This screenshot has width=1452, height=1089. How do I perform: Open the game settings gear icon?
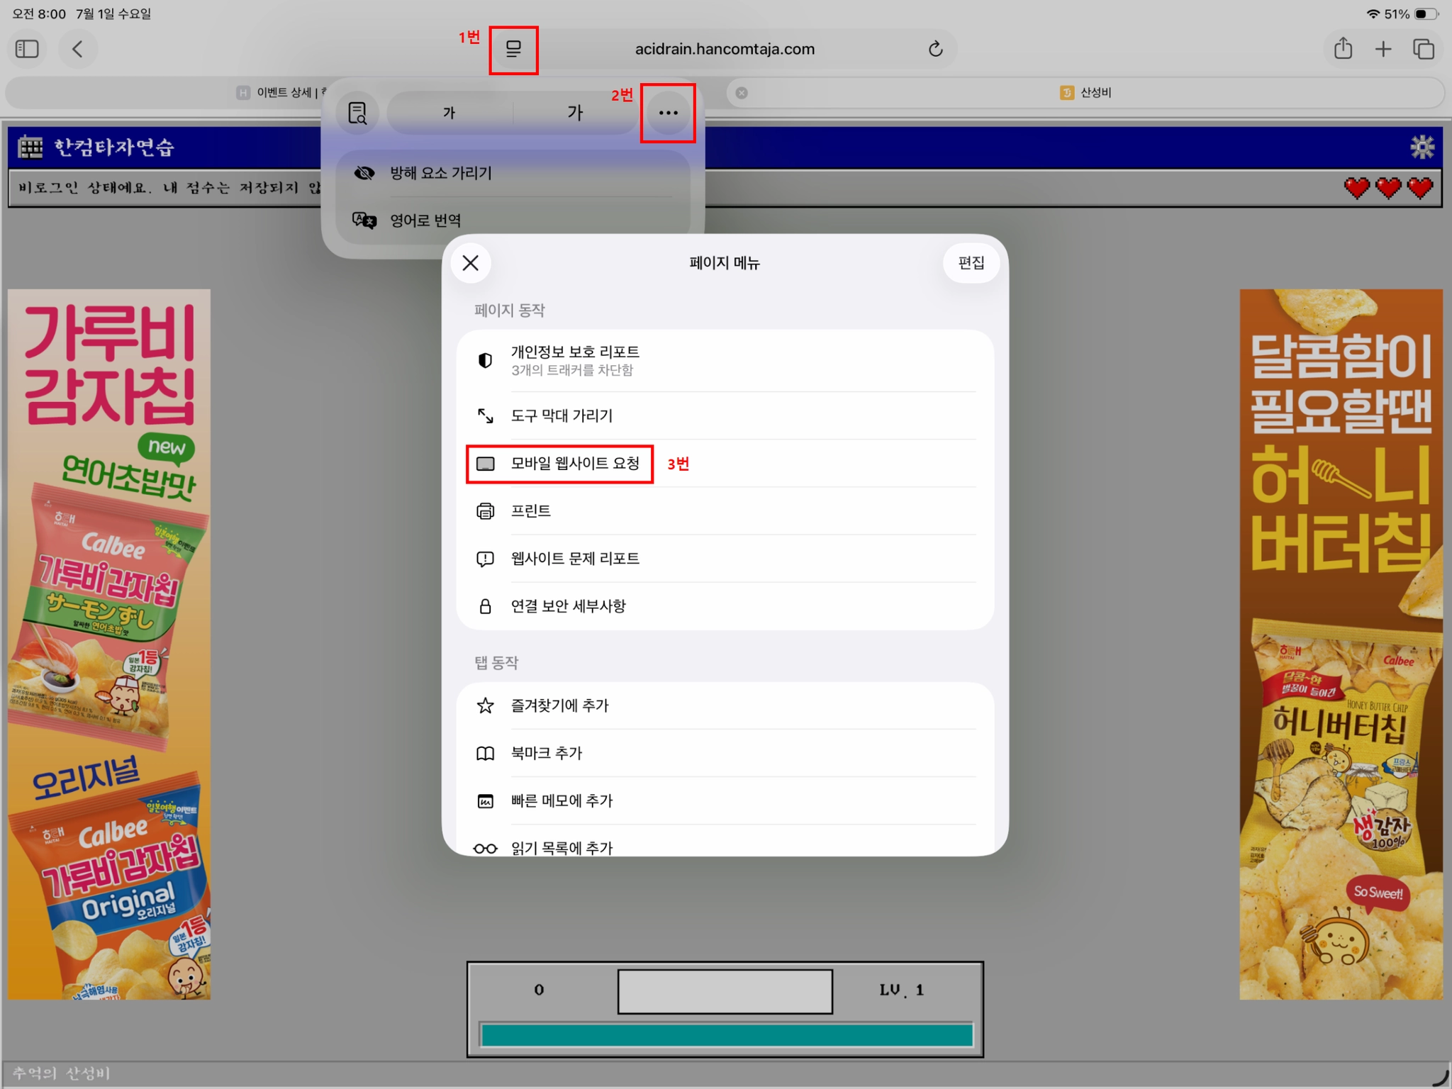pos(1422,147)
